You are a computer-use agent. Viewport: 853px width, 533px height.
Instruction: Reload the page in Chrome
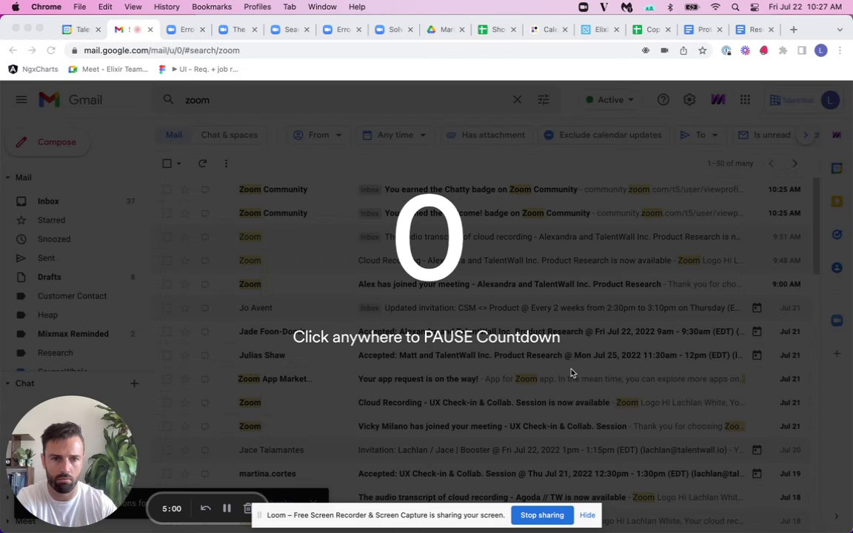51,50
